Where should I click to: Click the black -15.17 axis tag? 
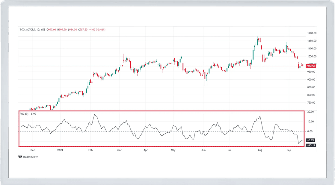coord(311,145)
